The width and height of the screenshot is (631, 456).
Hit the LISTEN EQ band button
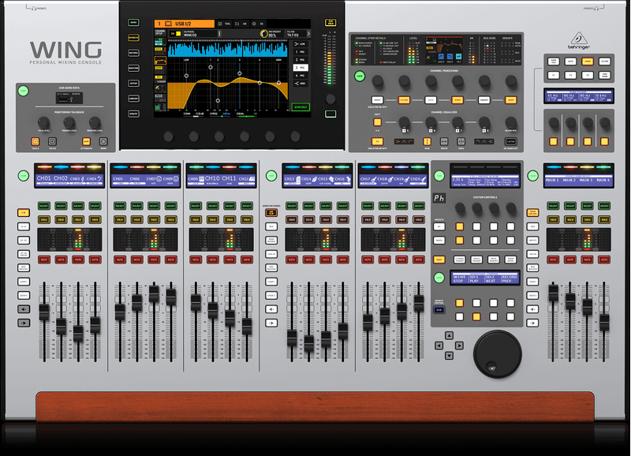[x=510, y=141]
